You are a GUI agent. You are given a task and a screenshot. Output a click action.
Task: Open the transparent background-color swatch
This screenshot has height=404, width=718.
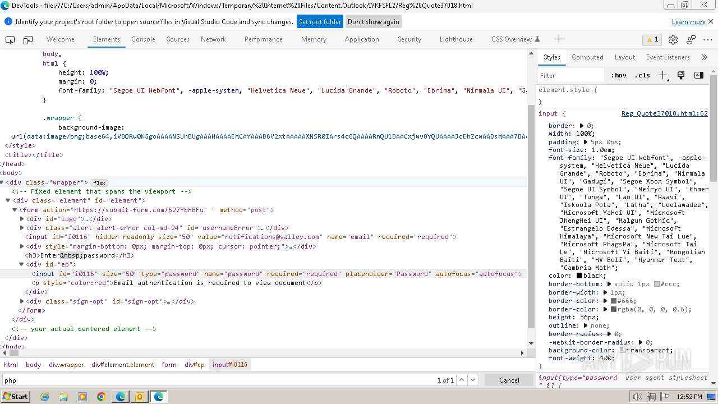[x=622, y=350]
